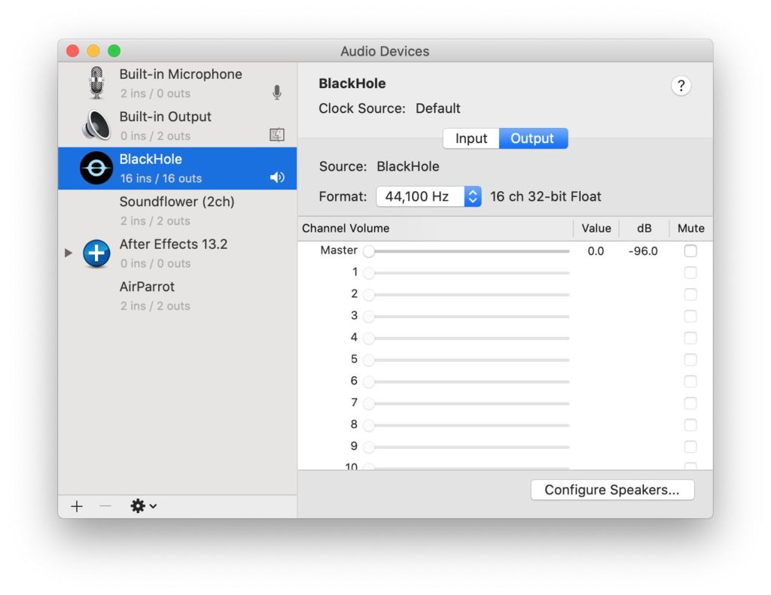Click the After Effects 13.2 aggregate device icon
Viewport: 771px width, 595px height.
[x=96, y=253]
